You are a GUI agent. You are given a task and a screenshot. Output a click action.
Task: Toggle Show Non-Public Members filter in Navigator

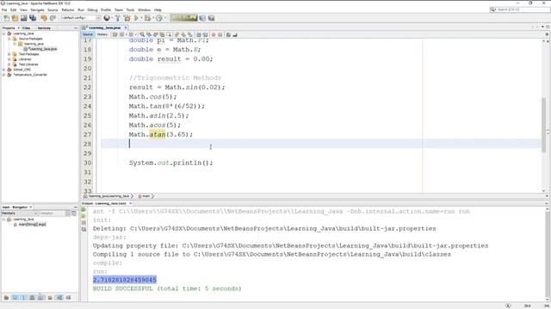click(33, 298)
